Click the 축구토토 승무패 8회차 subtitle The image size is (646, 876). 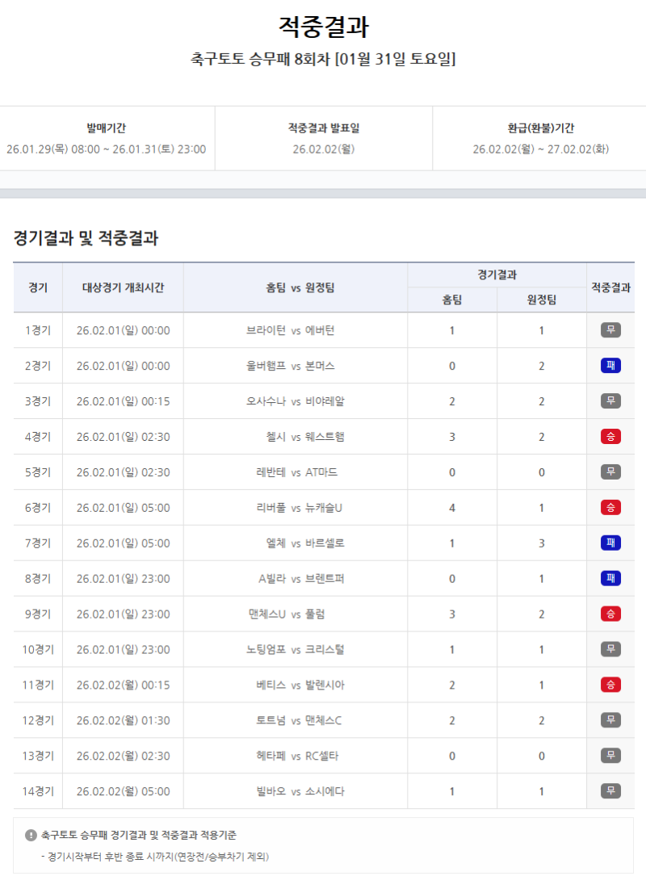point(323,59)
